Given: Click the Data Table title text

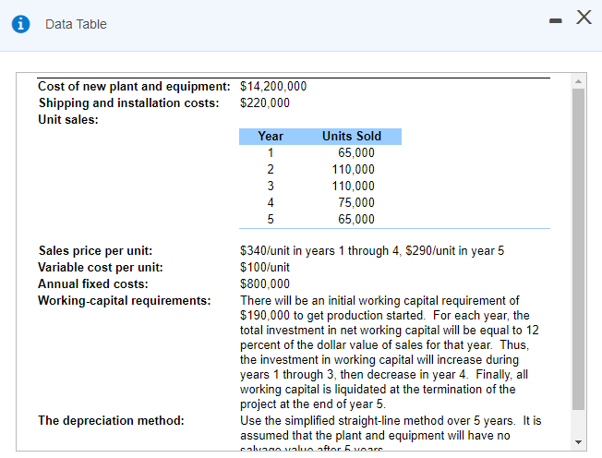Looking at the screenshot, I should [76, 24].
